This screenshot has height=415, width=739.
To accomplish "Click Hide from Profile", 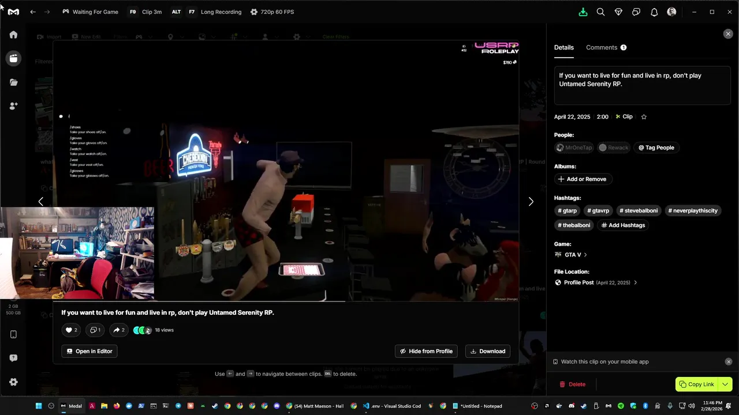I will 426,351.
